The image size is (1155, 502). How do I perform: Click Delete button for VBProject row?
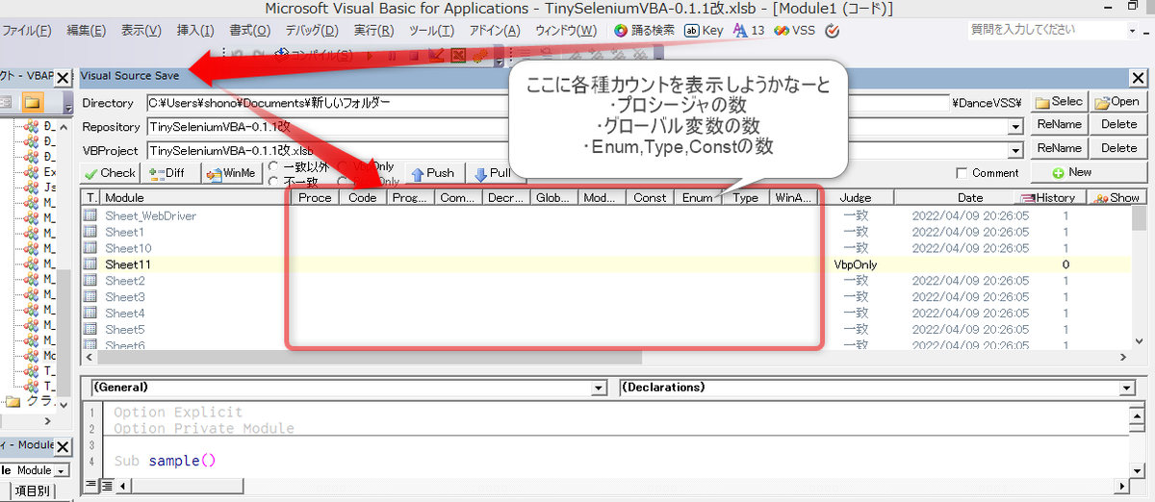[x=1118, y=148]
